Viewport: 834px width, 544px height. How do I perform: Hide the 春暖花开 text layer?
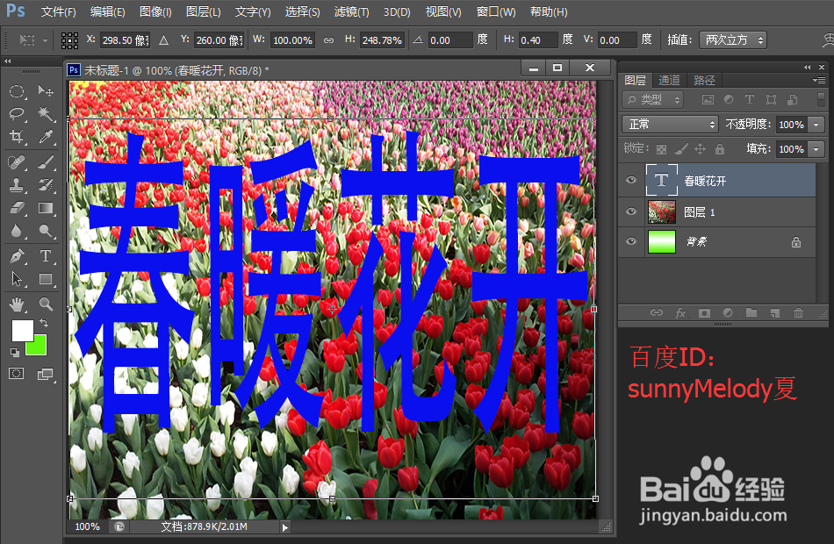631,180
